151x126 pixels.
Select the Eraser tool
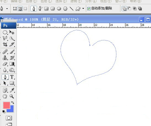tap(5, 64)
